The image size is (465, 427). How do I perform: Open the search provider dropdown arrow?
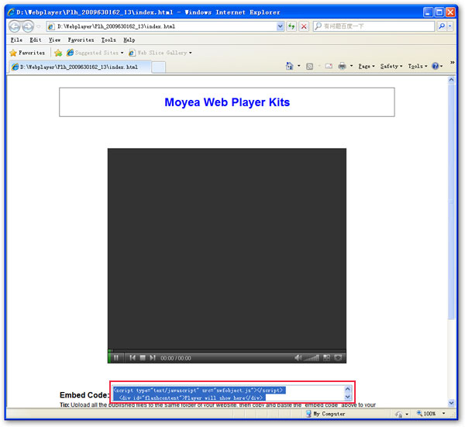pyautogui.click(x=449, y=26)
